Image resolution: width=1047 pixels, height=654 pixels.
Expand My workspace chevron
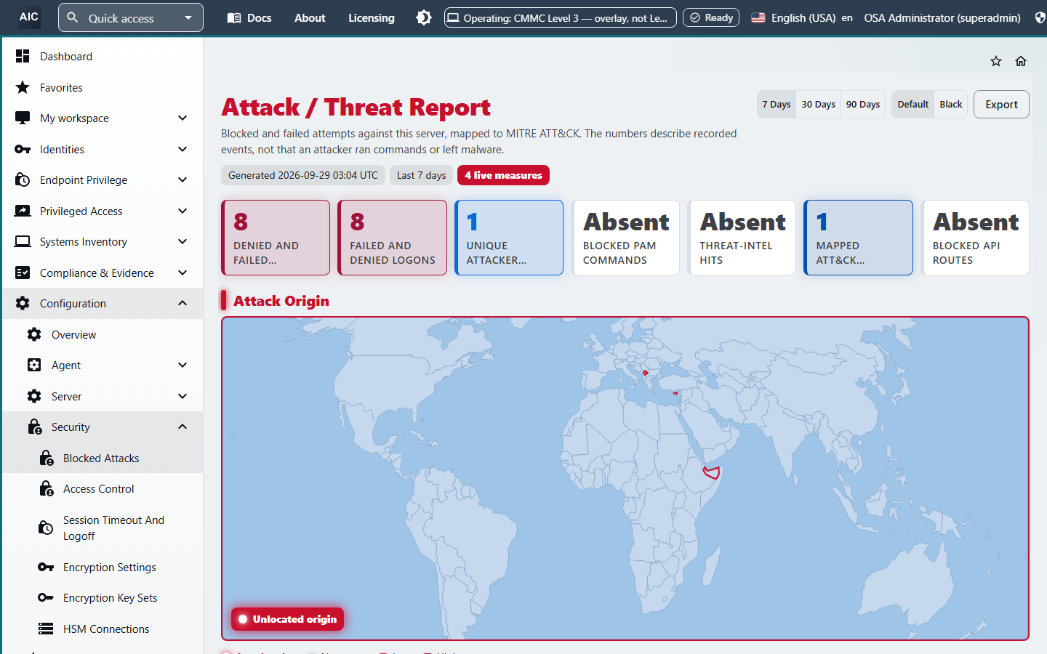pos(182,118)
